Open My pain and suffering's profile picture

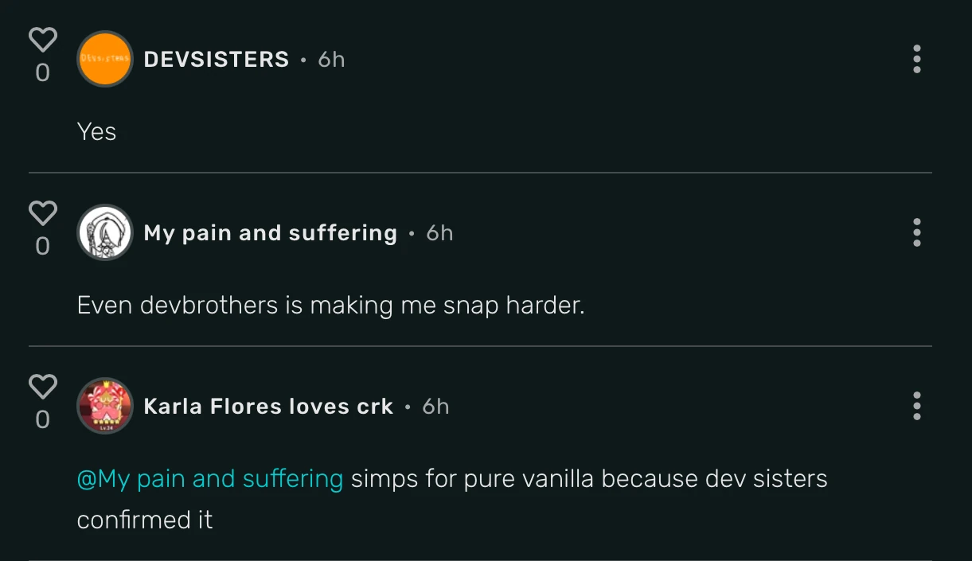pos(104,232)
